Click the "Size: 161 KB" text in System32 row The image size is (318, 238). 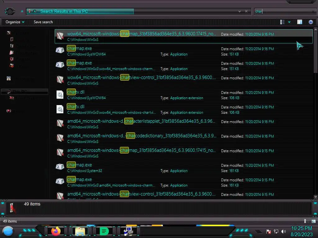point(230,171)
